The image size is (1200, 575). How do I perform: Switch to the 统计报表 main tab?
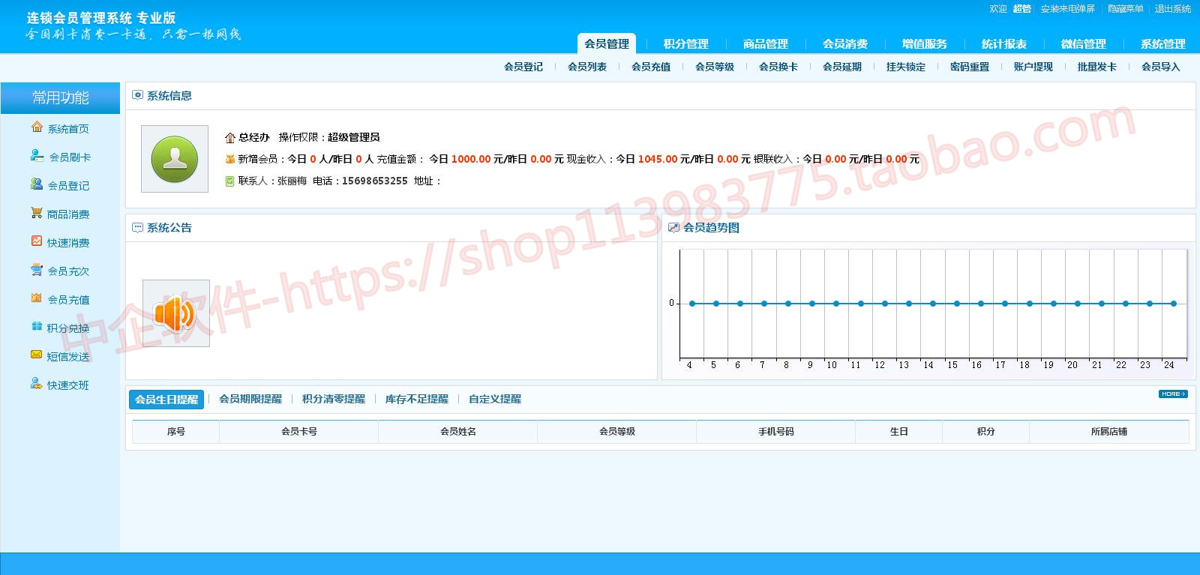pos(1004,43)
